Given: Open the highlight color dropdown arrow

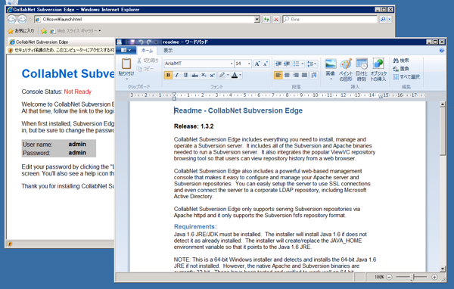Looking at the screenshot, I should [228, 76].
